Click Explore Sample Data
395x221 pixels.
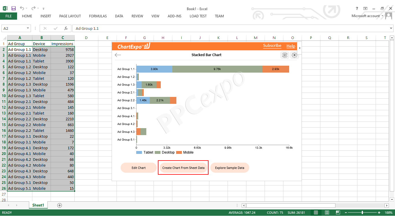[230, 168]
